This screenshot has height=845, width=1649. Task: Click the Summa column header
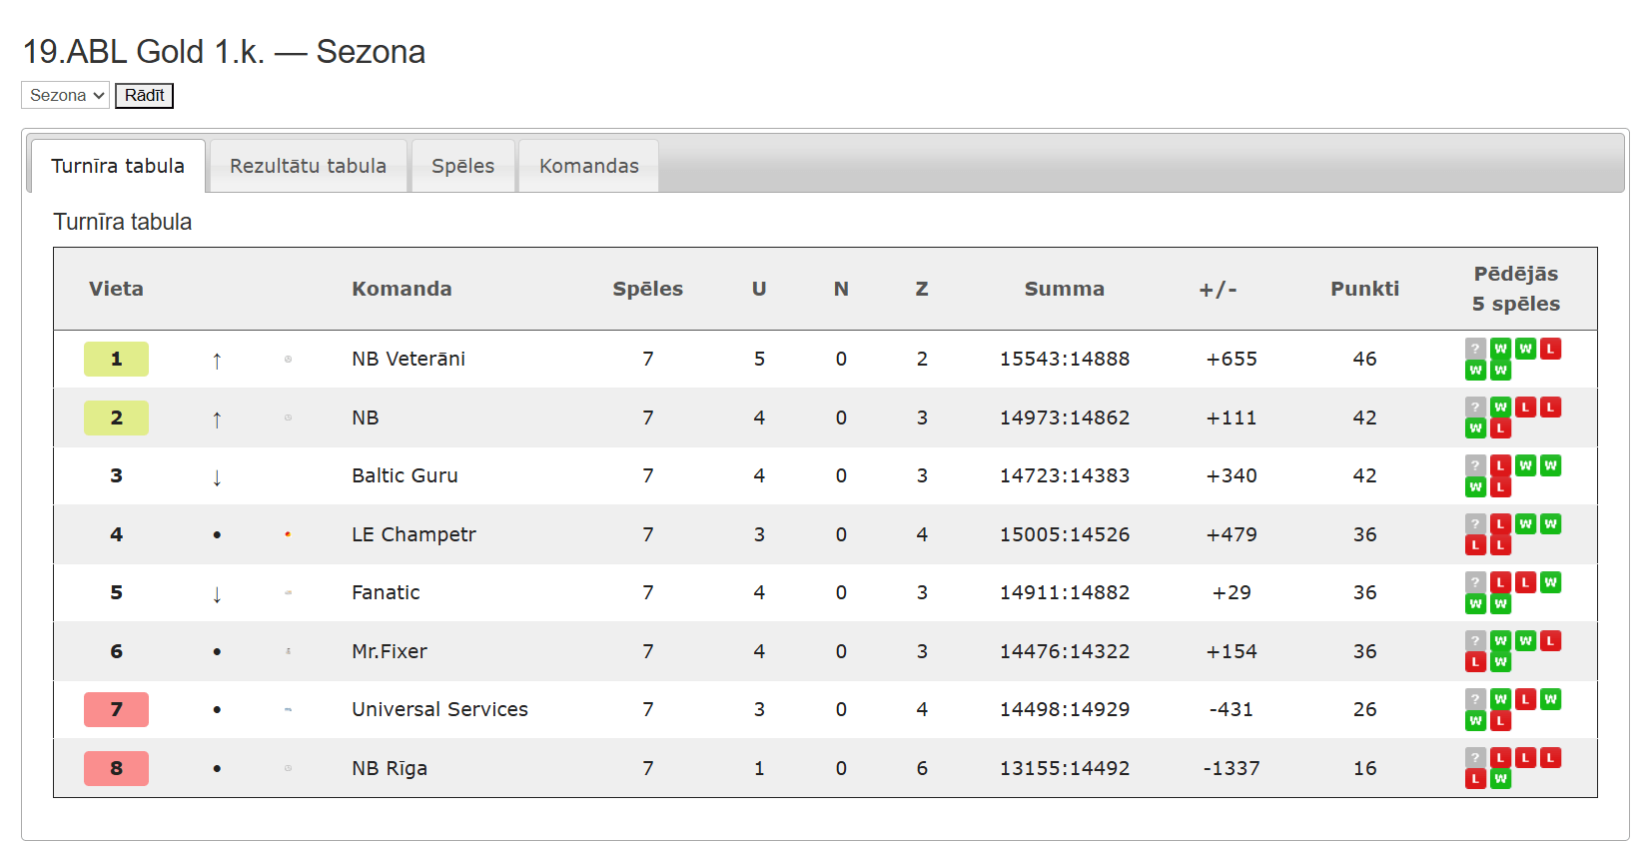click(x=1064, y=289)
